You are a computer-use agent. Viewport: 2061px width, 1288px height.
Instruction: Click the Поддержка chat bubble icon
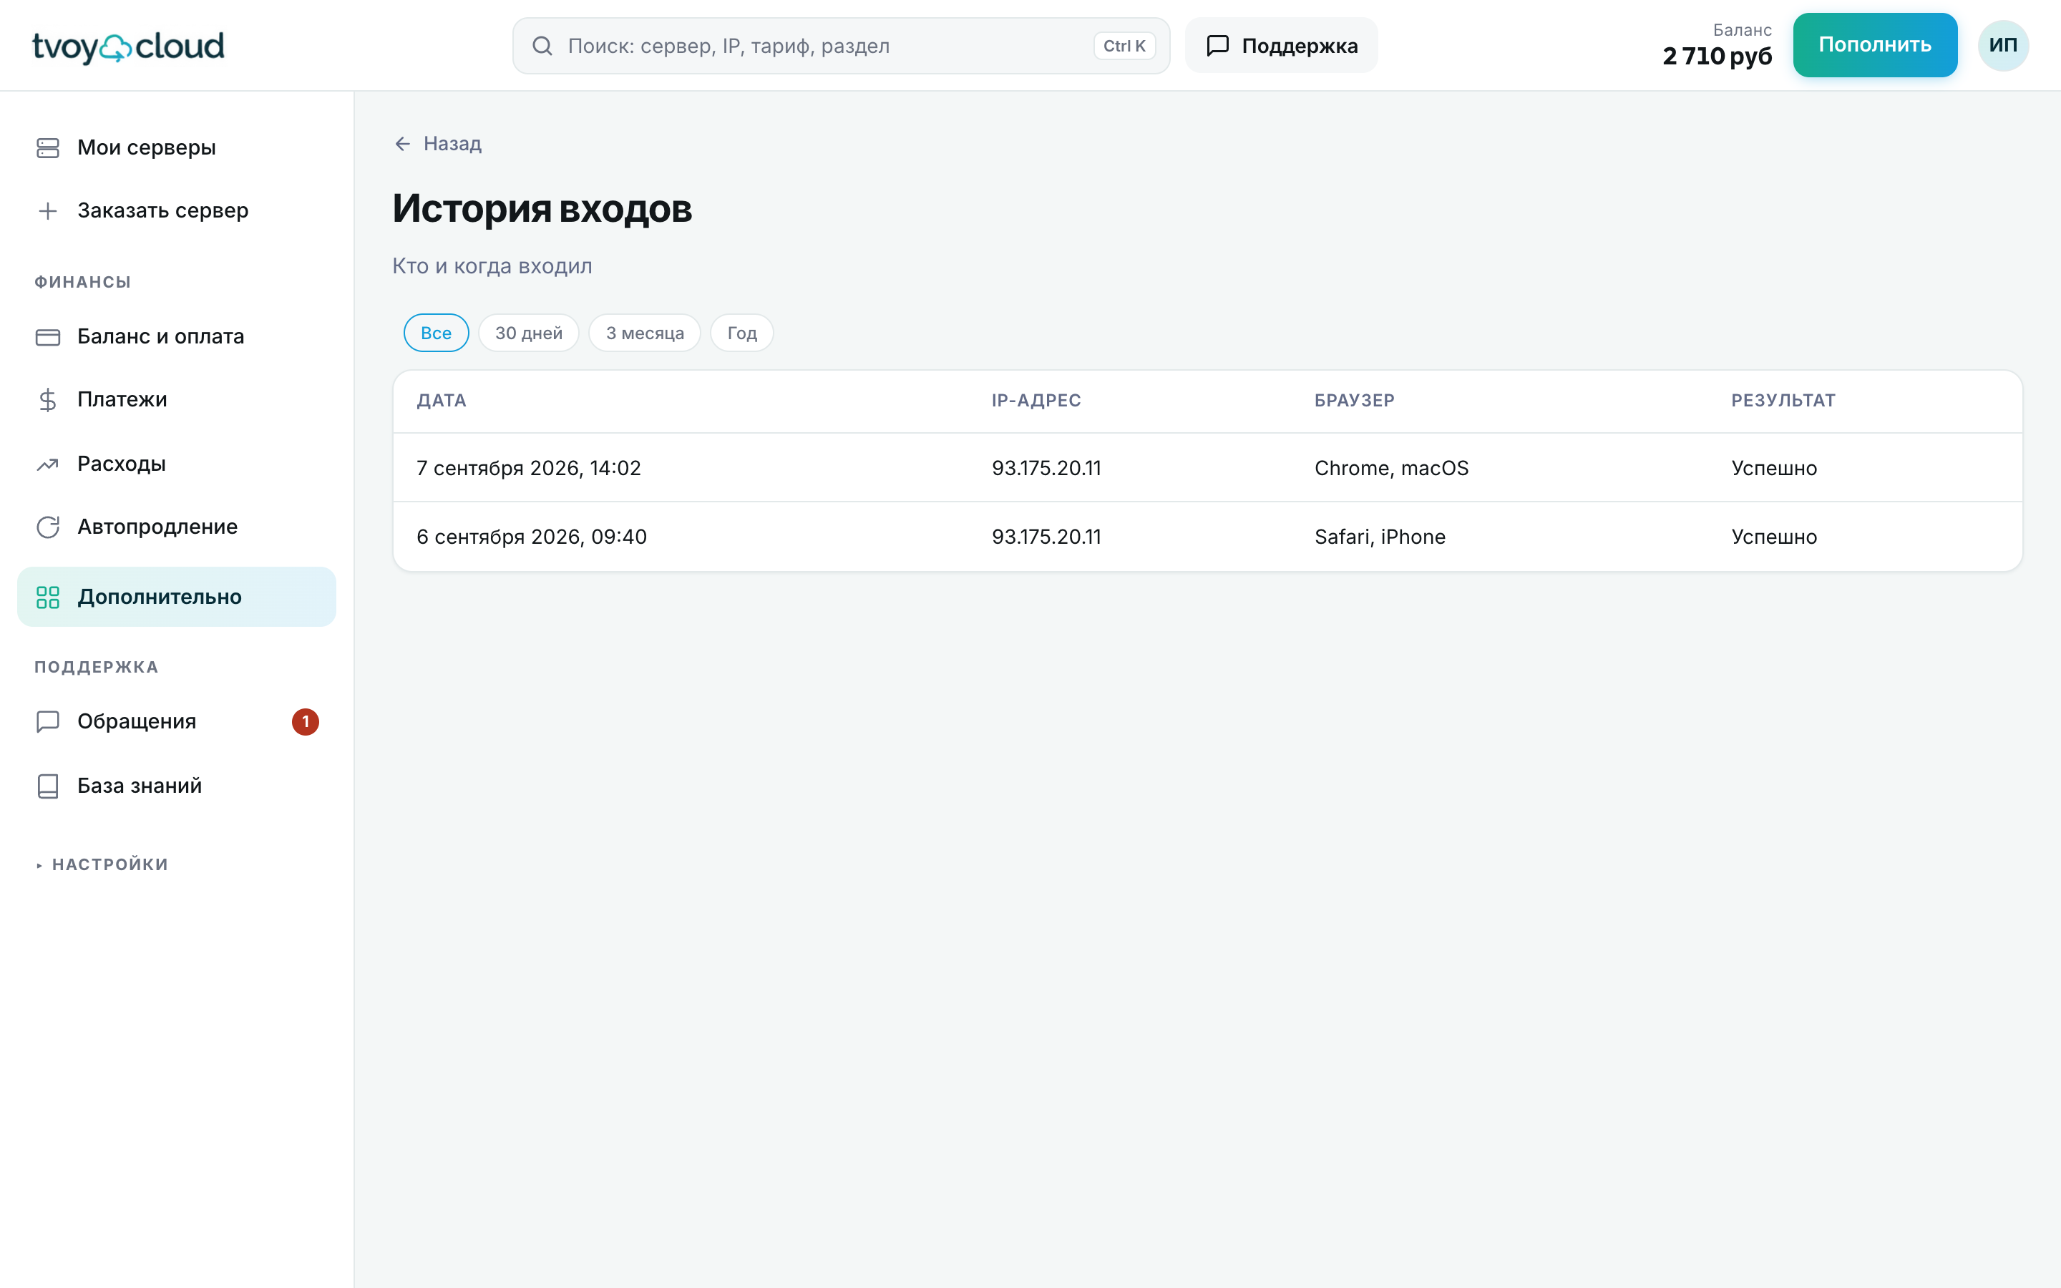pyautogui.click(x=1218, y=45)
